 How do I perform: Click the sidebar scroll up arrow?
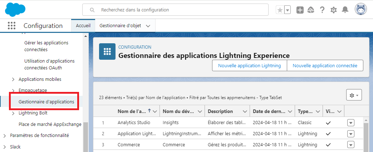point(85,36)
